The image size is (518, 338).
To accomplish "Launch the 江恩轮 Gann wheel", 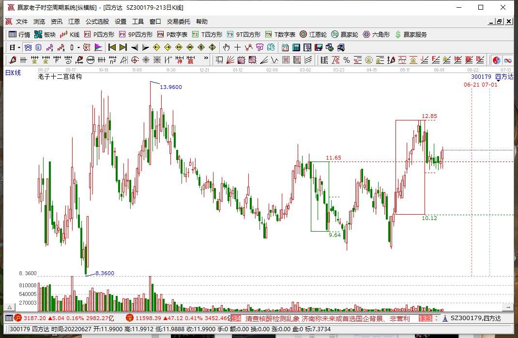I will [x=313, y=34].
